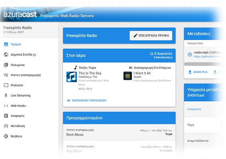Click the This Is The Sea album art
This screenshot has width=226, height=159.
tap(71, 77)
